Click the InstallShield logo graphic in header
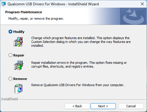Viewport: 147px width, 112px height. pos(133,16)
